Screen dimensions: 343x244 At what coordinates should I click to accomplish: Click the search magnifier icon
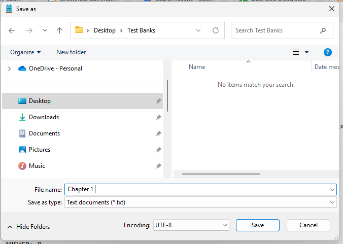pos(323,30)
